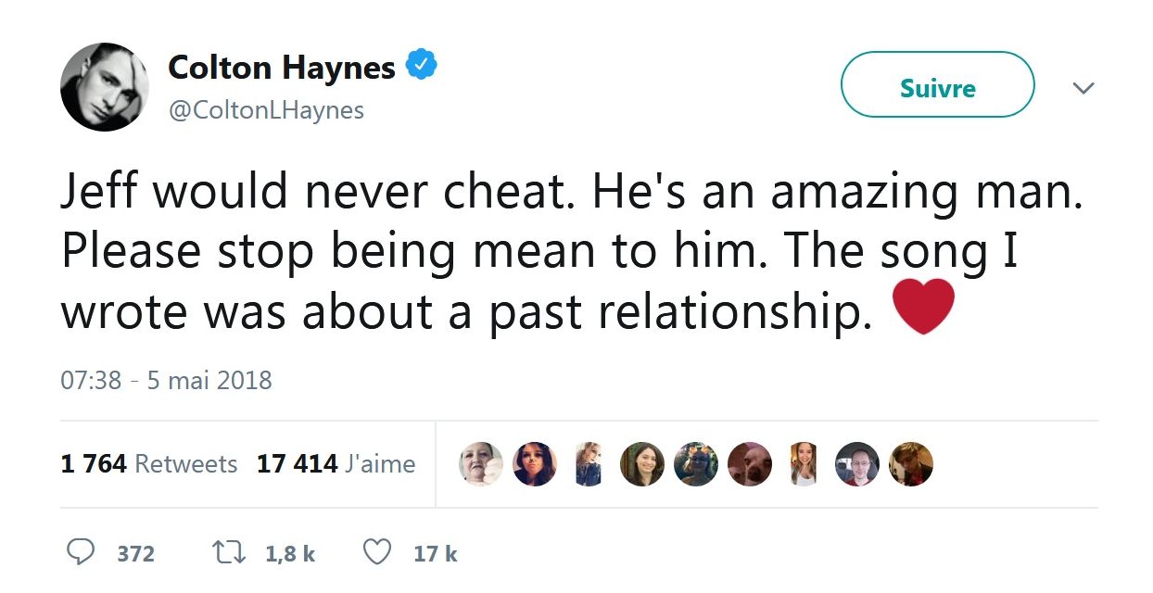This screenshot has width=1153, height=593.
Task: Open the tweet options chevron dropdown
Action: click(1083, 88)
